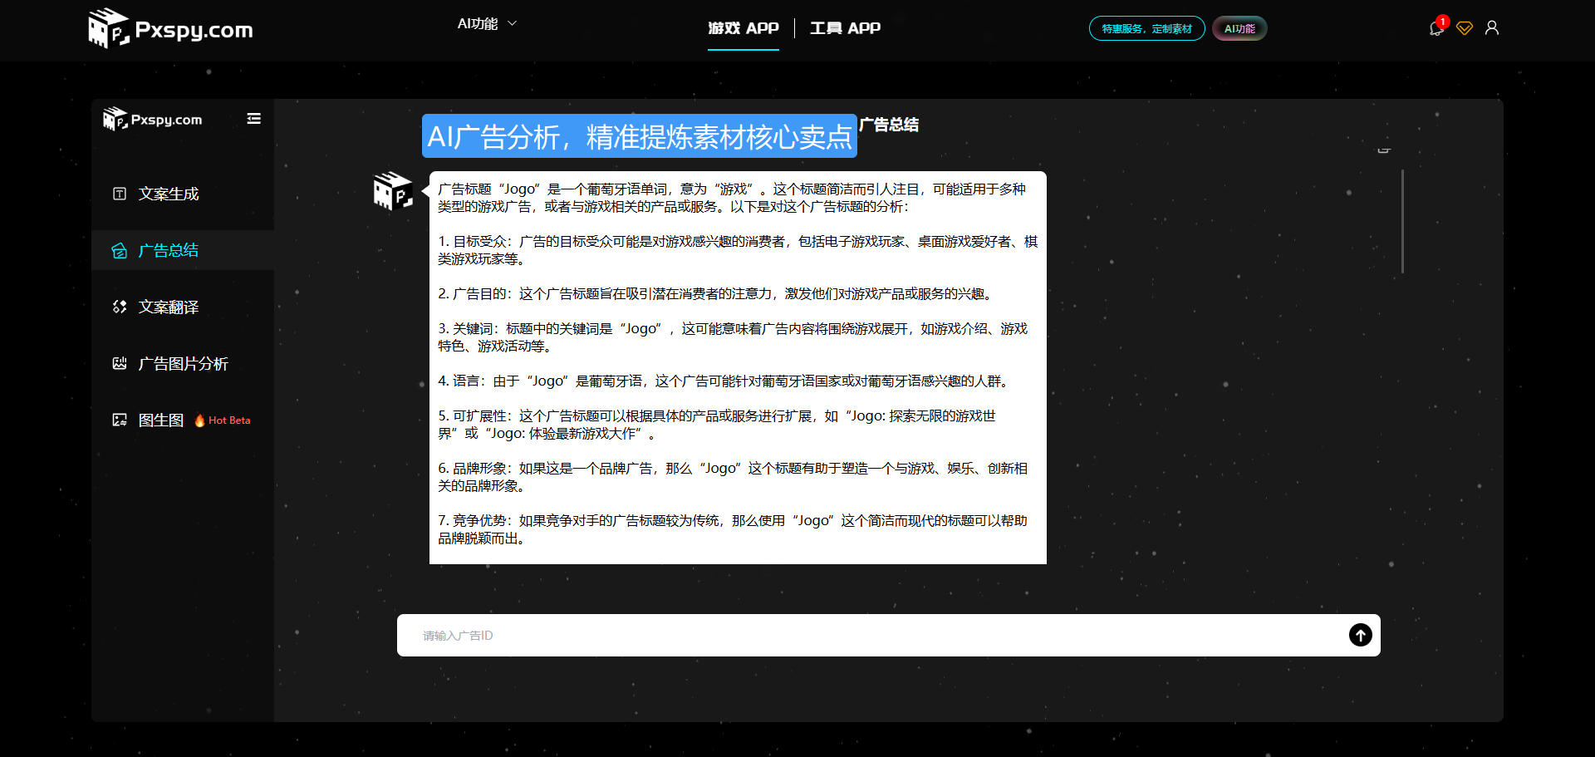Click the Pxspy.com logo in the sidebar
The image size is (1595, 757).
153,120
